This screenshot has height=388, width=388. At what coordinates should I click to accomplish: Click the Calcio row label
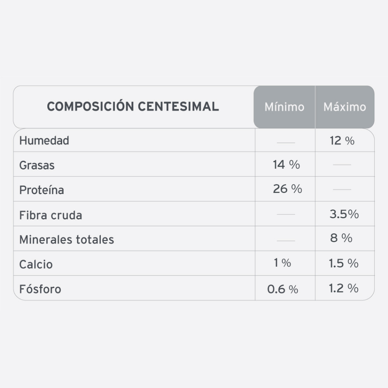(36, 264)
